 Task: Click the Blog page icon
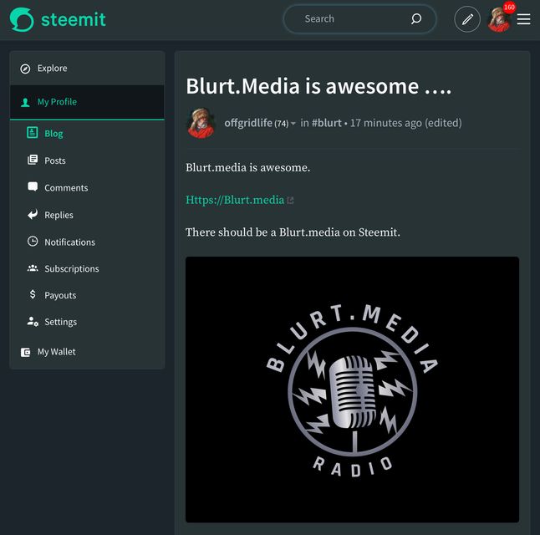pyautogui.click(x=33, y=133)
